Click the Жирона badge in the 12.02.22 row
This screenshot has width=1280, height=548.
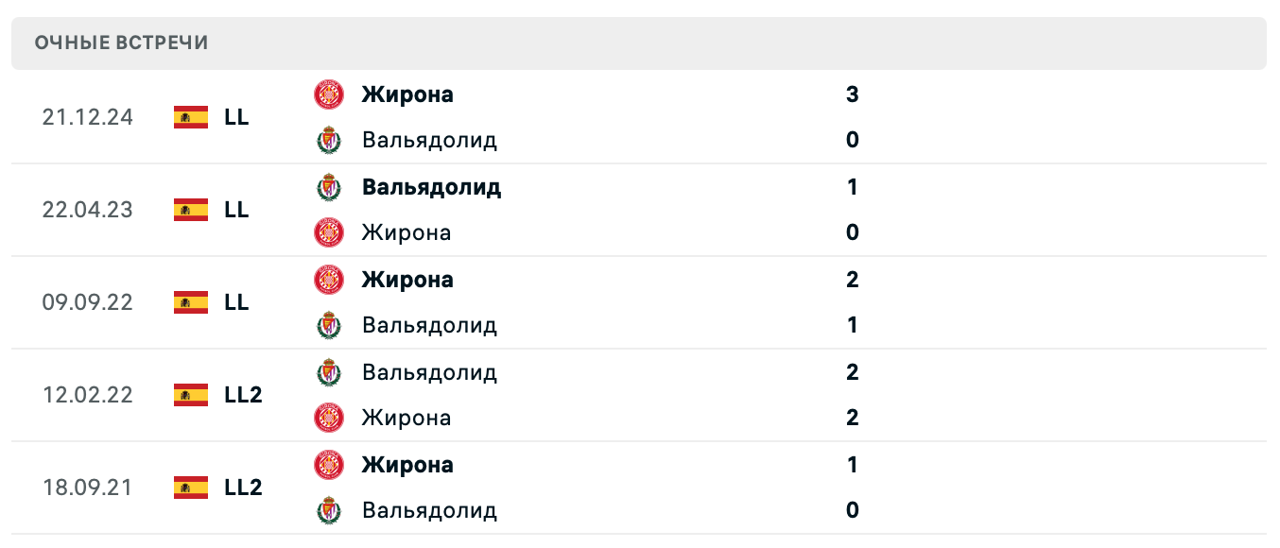coord(328,418)
